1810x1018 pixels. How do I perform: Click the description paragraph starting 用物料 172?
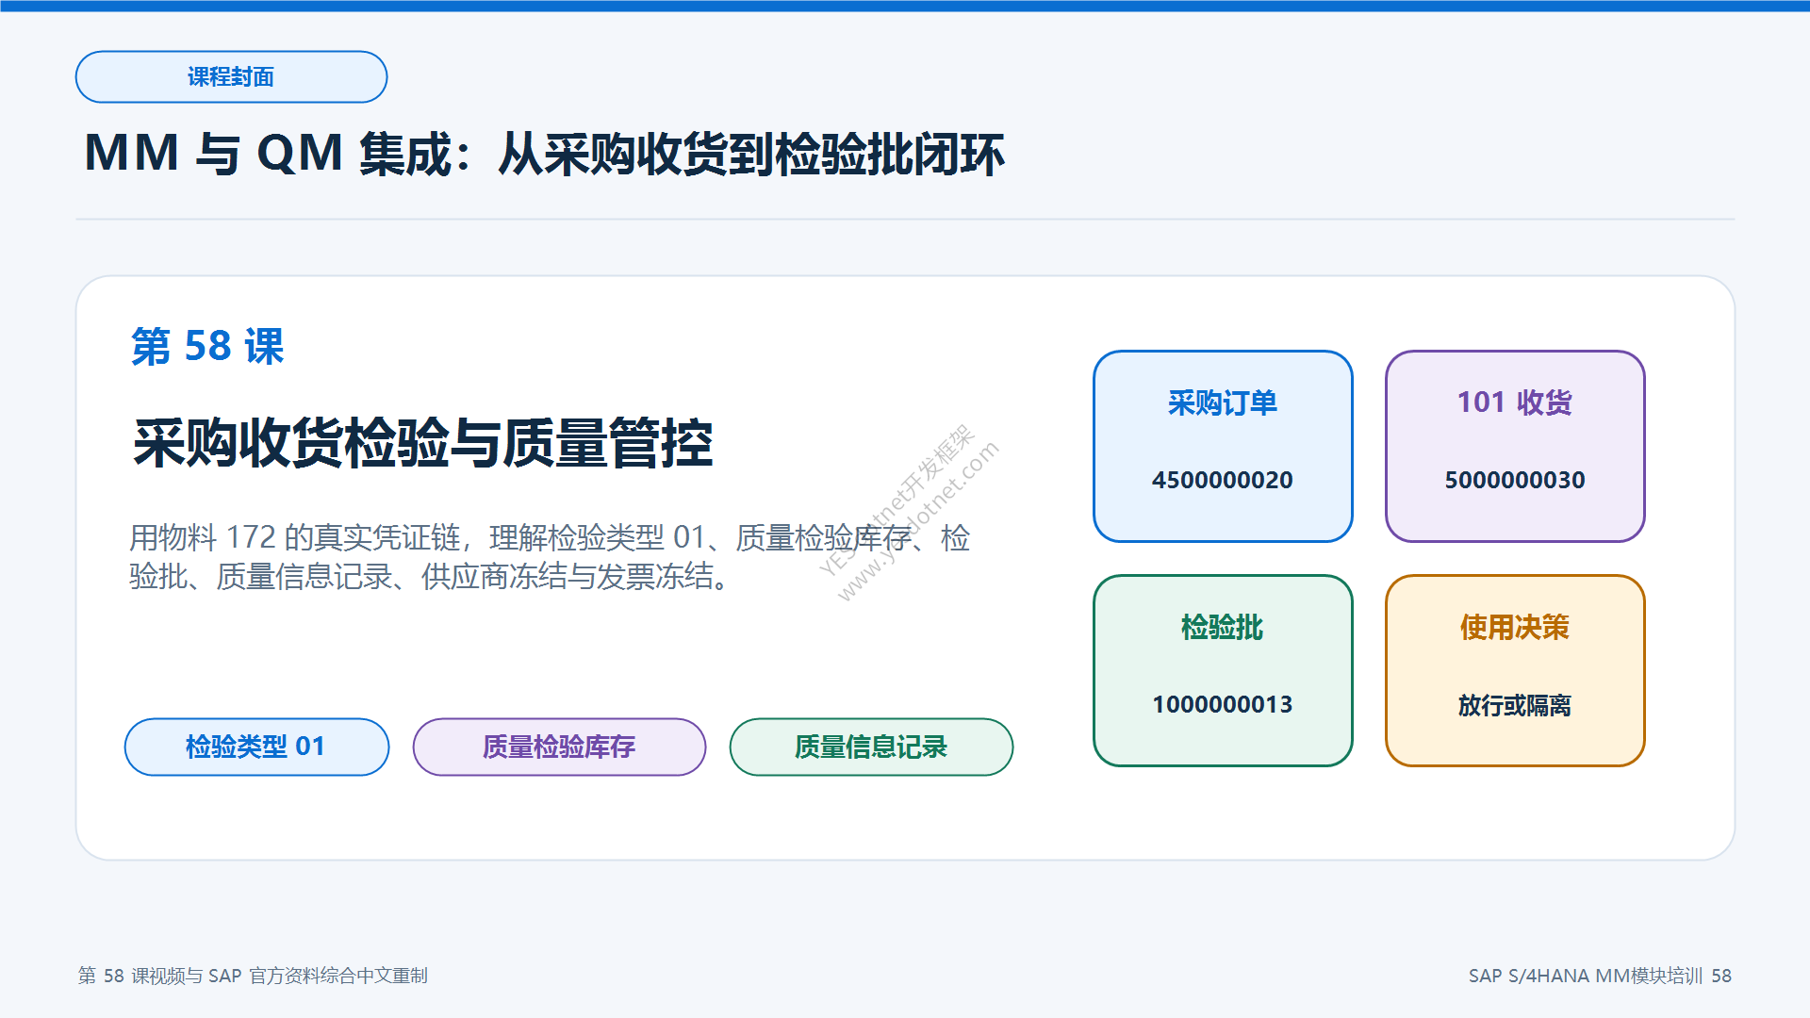tap(550, 557)
